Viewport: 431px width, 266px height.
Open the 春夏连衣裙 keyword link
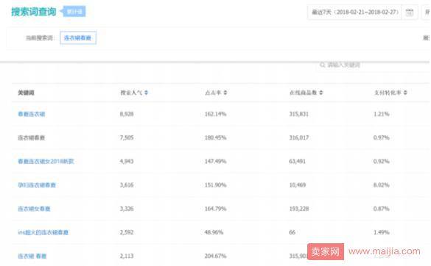[32, 114]
